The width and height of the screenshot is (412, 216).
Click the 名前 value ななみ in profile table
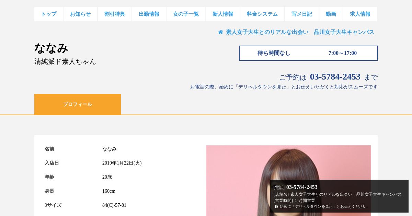click(110, 149)
